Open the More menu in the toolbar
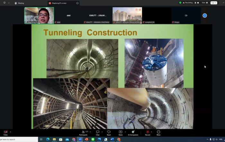This screenshot has height=142, width=225. click(158, 132)
